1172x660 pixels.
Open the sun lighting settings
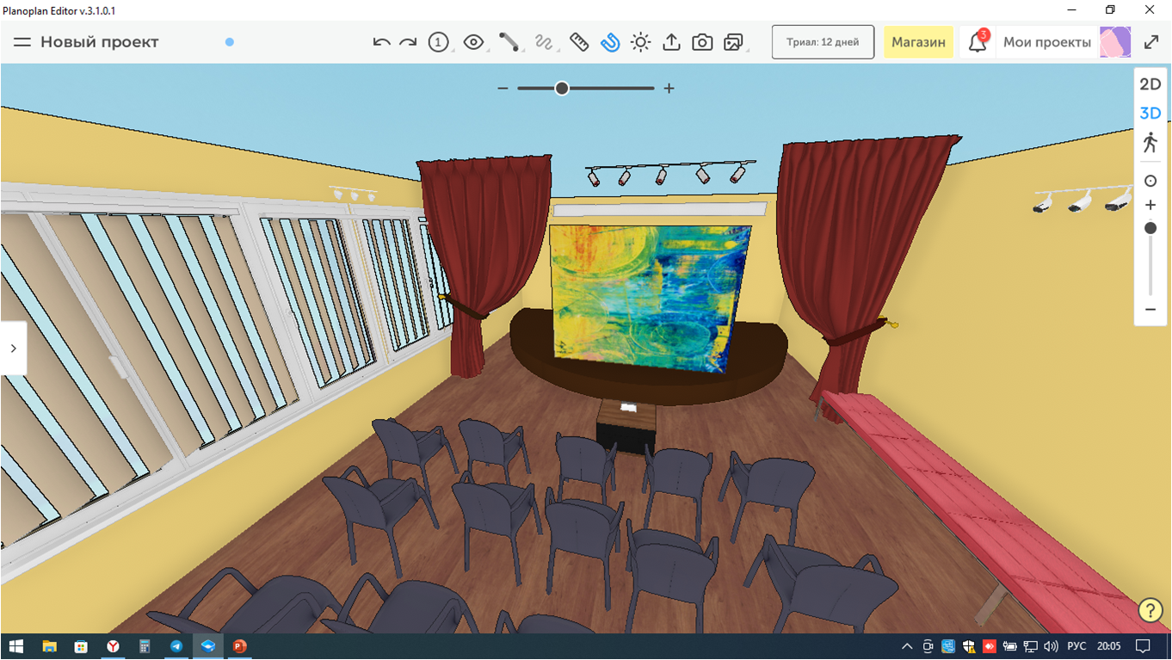[x=640, y=42]
